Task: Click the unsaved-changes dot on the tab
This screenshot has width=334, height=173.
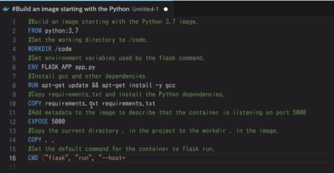Action: [166, 9]
